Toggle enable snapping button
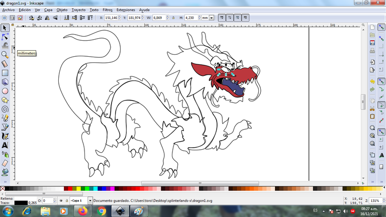Screen dimensions: 386x217 [381, 27]
